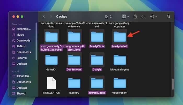Select the icloudmailagent folder
The image size is (183, 105).
click(x=120, y=60)
